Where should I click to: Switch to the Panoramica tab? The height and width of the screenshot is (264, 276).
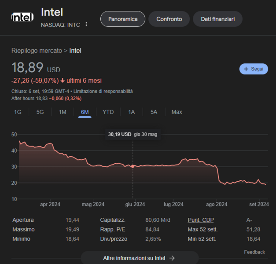coord(123,19)
